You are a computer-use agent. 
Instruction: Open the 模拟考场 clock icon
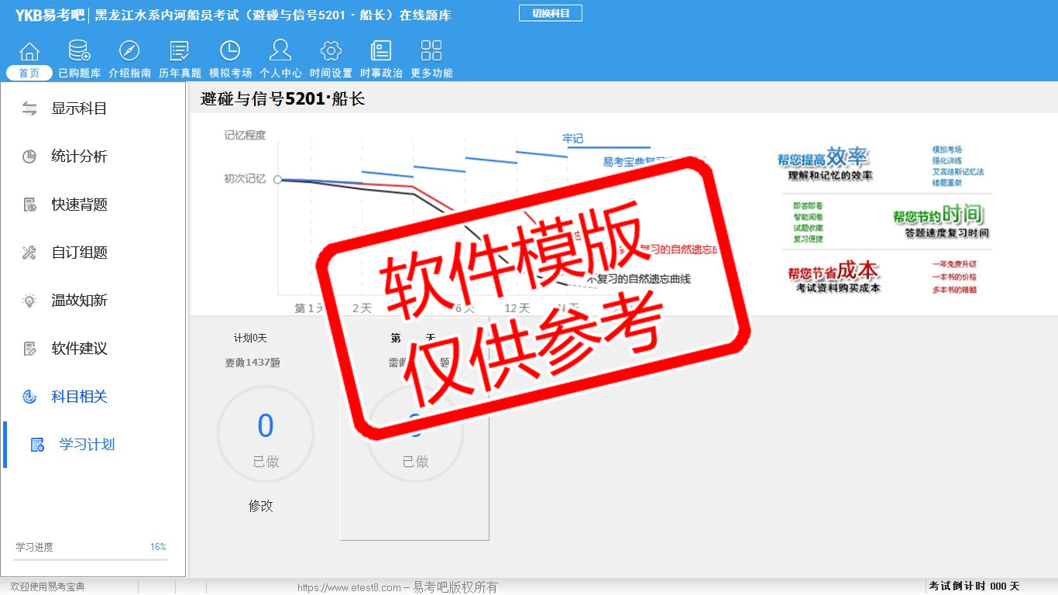pyautogui.click(x=230, y=52)
